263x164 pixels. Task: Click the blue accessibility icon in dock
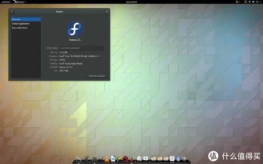coord(178,158)
